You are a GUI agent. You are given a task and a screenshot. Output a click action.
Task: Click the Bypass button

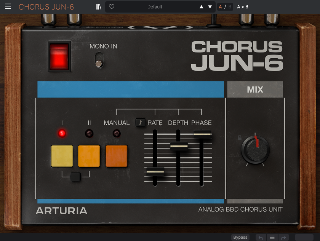point(240,237)
